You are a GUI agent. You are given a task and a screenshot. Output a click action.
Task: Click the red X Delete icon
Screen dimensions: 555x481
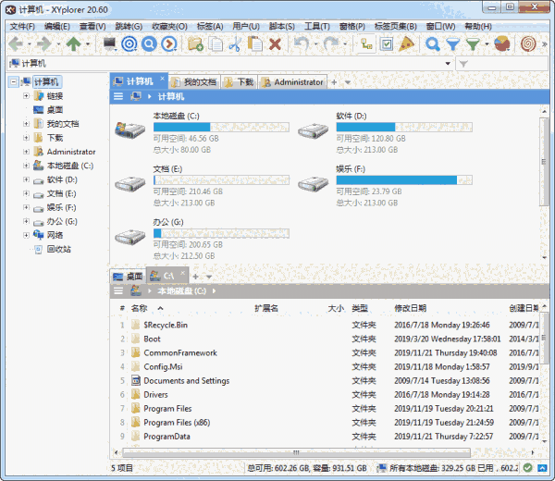pyautogui.click(x=275, y=44)
